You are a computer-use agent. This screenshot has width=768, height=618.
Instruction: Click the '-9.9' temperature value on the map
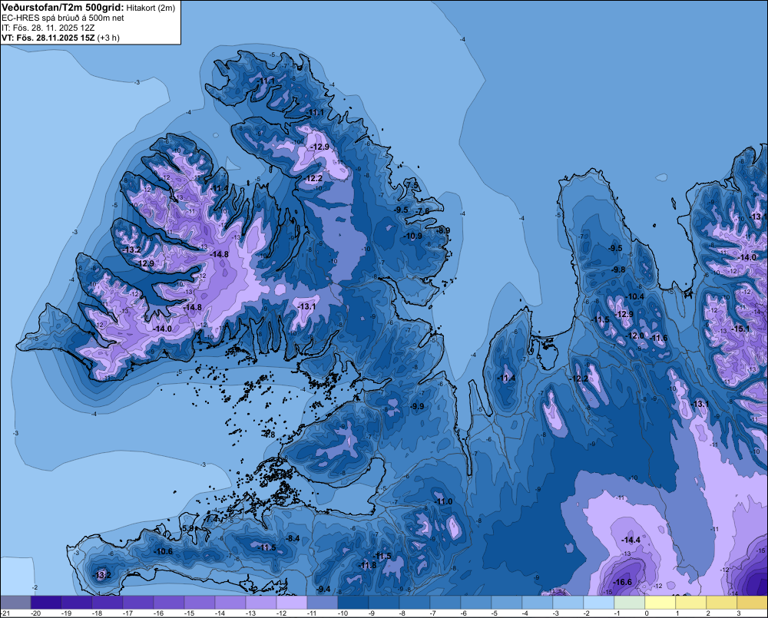tap(417, 406)
